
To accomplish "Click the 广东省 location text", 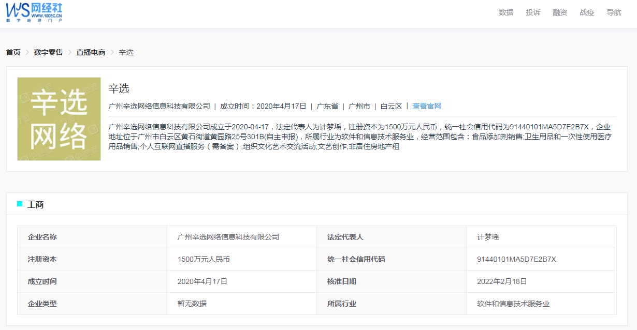I will [x=327, y=106].
